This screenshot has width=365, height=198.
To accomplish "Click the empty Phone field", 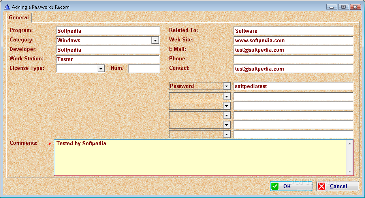I will tap(293, 59).
